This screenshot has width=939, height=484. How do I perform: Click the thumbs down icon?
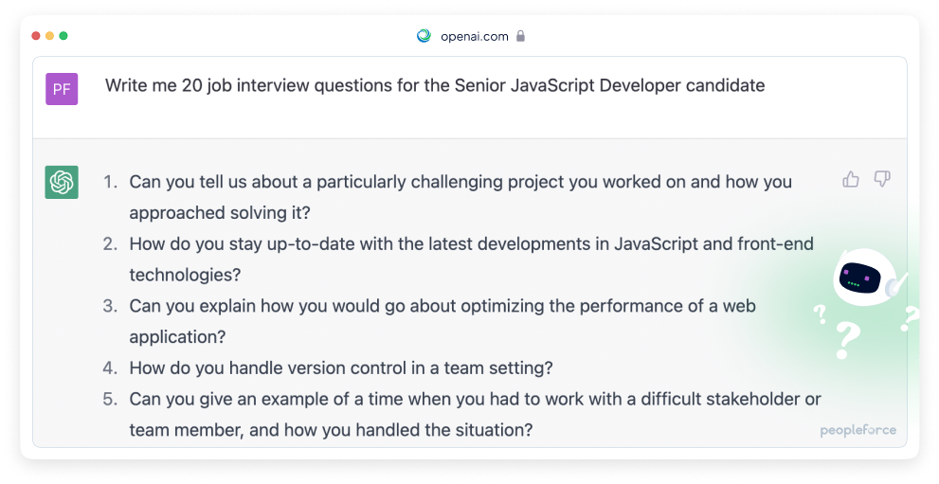(882, 179)
